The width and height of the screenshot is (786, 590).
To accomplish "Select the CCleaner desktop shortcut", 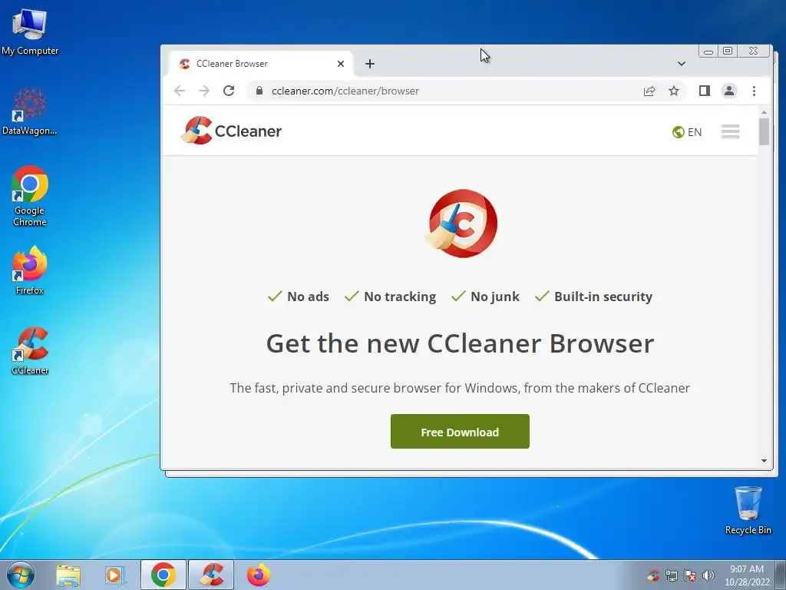I will pyautogui.click(x=30, y=350).
